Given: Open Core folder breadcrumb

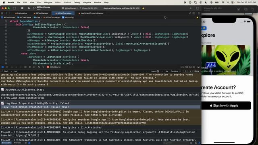Looking at the screenshot, I should tap(37, 17).
